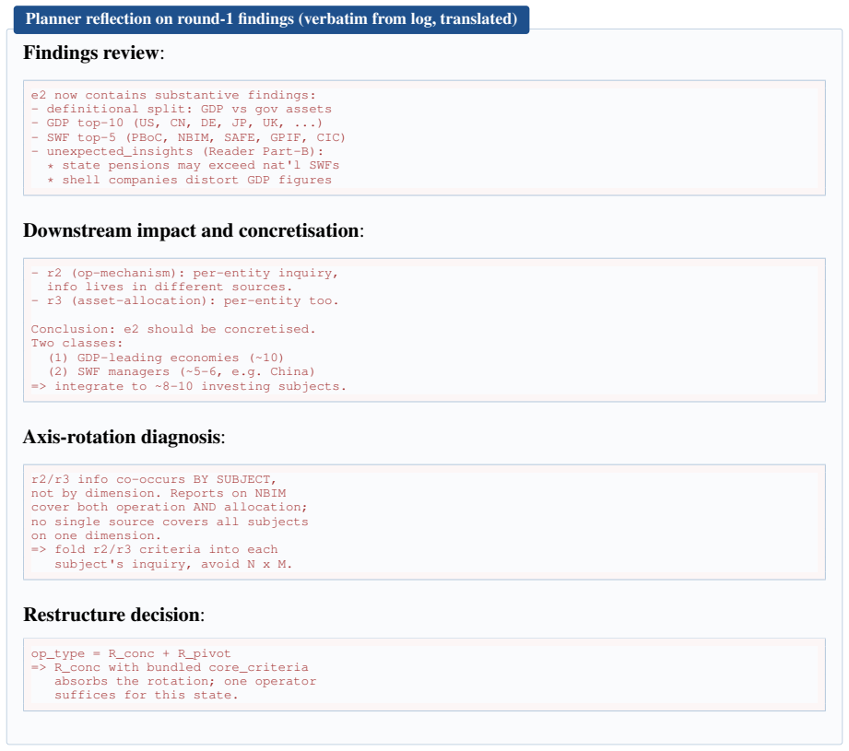Click the 'Axis-rotation diagnosis' heading
This screenshot has width=849, height=751.
124,437
